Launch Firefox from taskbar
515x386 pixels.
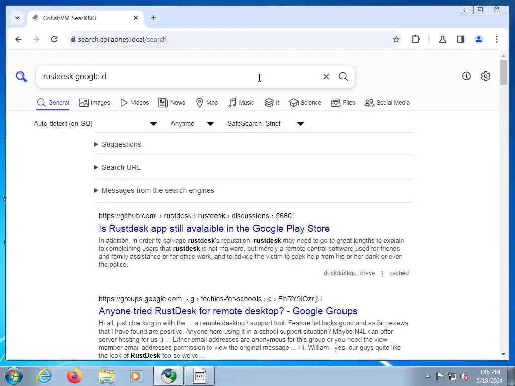click(74, 376)
